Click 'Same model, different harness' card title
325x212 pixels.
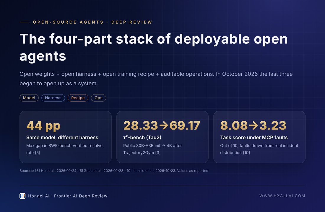click(62, 138)
